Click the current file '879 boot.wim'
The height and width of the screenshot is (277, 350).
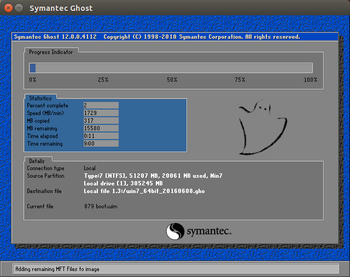101,207
